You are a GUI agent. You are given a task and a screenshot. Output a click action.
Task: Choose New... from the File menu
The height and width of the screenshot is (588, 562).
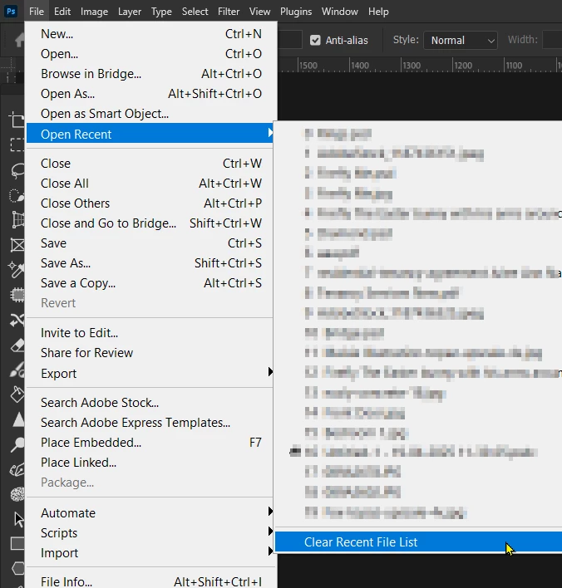point(150,34)
